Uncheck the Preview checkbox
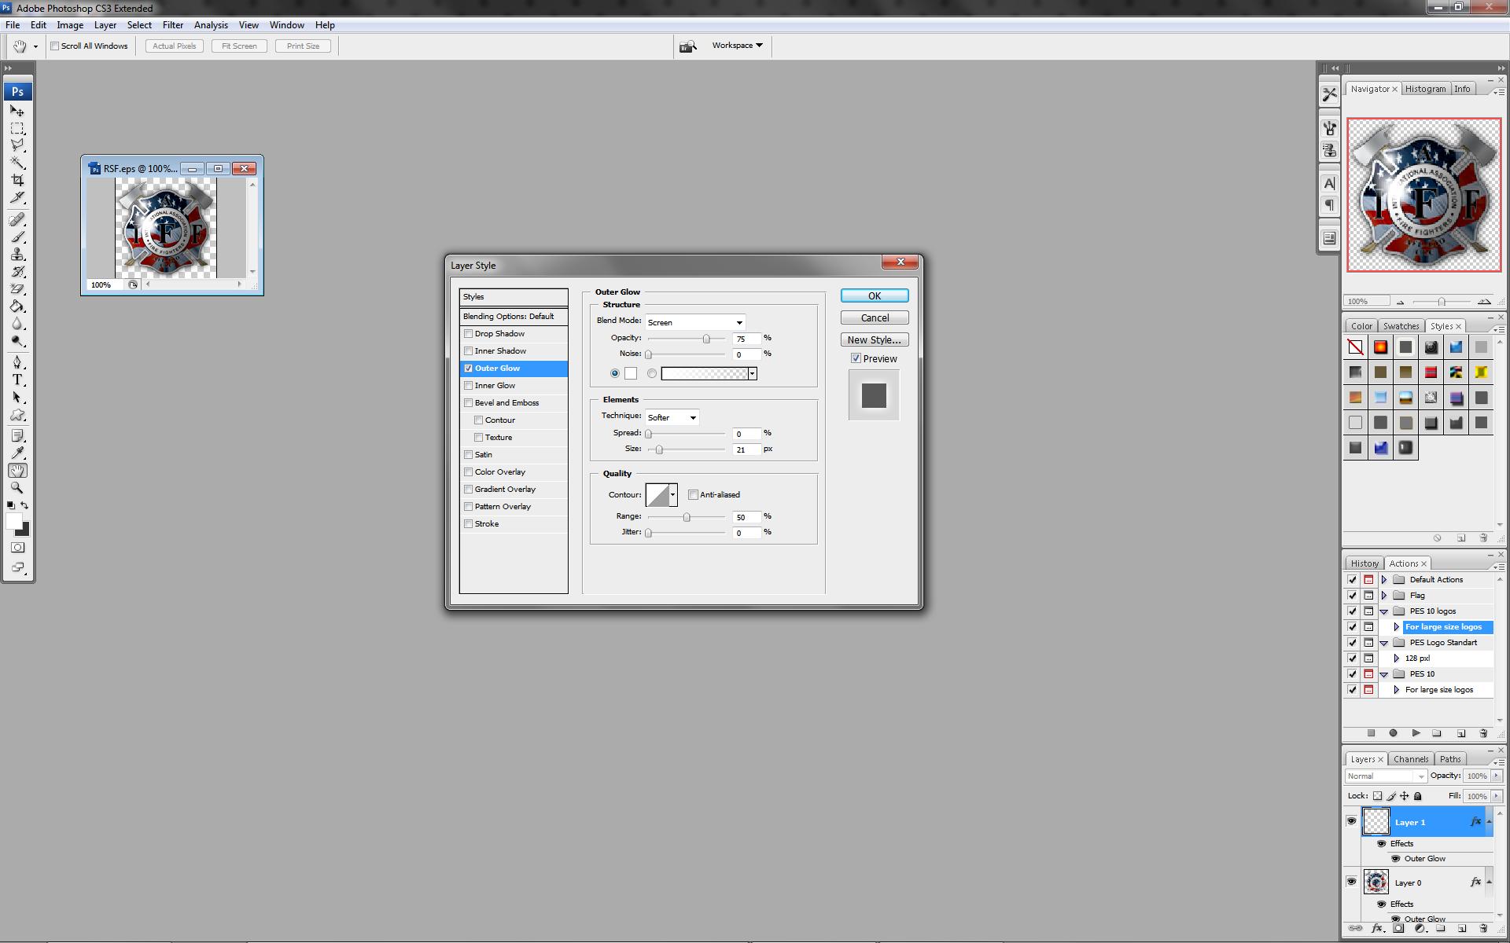 (x=856, y=358)
